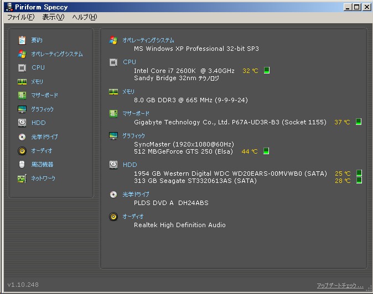This screenshot has width=373, height=294.
Task: Click the オーディオ speaker icon in sidebar
Action: pyautogui.click(x=22, y=151)
